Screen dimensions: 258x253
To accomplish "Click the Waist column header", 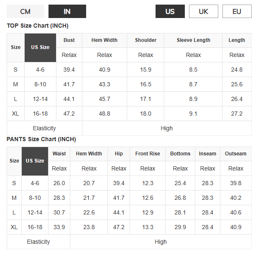I will (59, 154).
